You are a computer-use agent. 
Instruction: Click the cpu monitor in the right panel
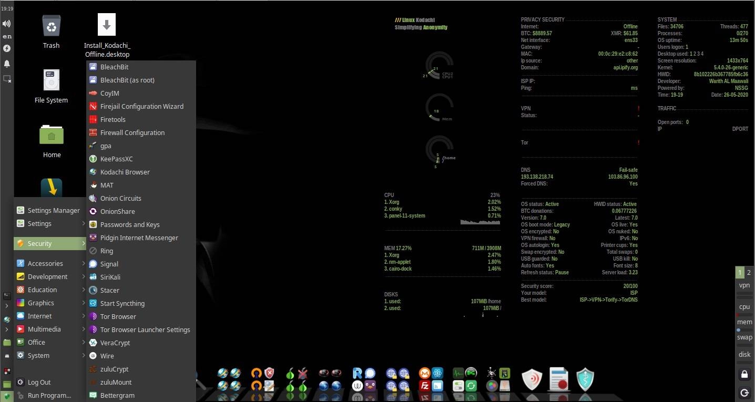pos(744,307)
